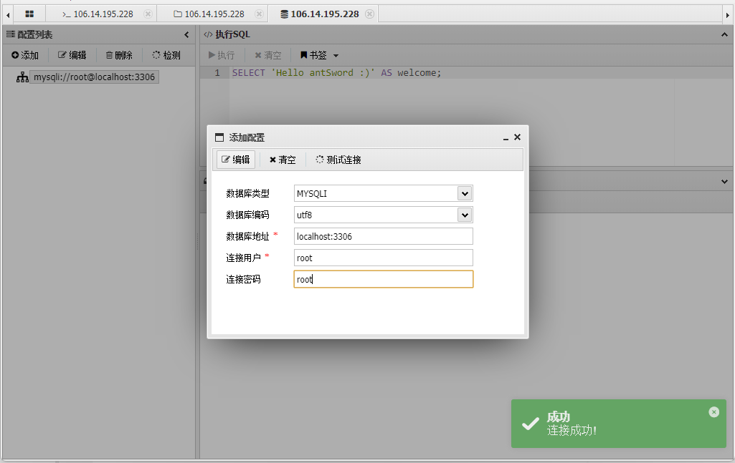Click 测试连接 to test connection
This screenshot has width=735, height=463.
click(338, 160)
